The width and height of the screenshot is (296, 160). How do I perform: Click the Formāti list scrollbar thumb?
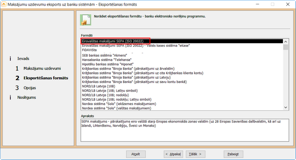pos(286,47)
